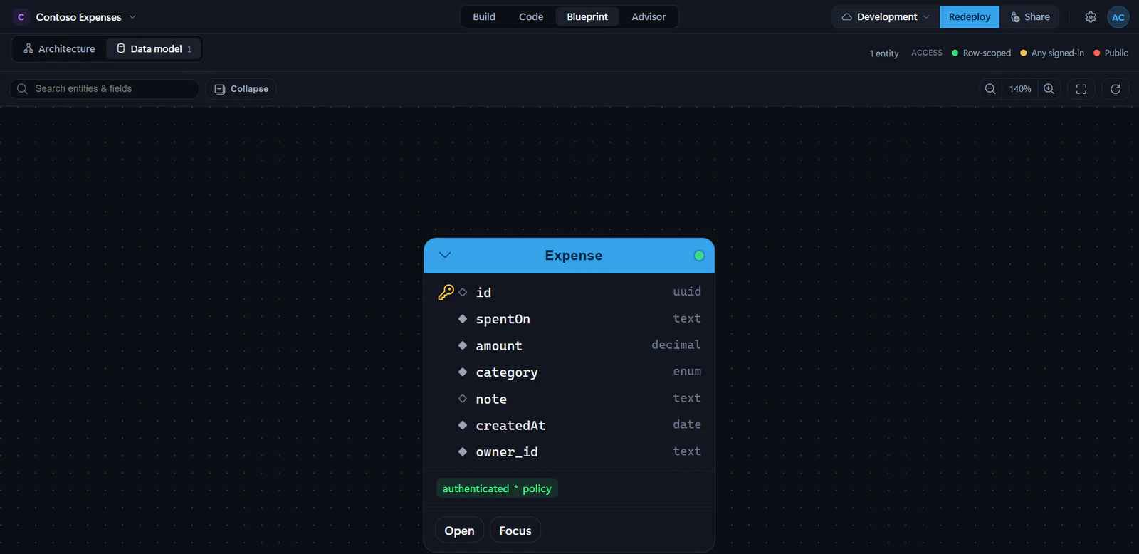Click the Open button on Expense card
1139x554 pixels.
[x=459, y=531]
